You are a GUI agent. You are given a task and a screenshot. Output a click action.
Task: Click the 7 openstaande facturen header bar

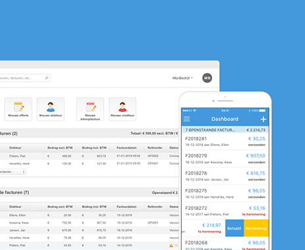[x=225, y=130]
